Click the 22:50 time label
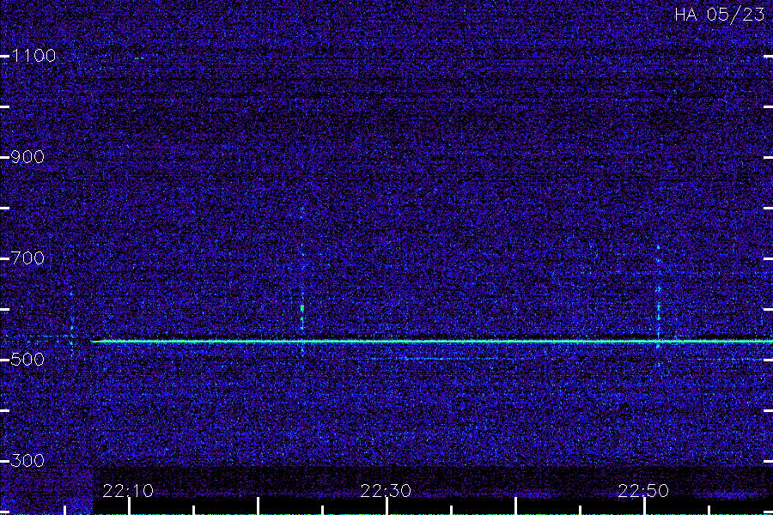 point(643,491)
